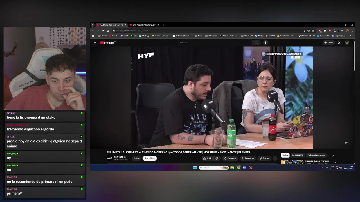This screenshot has height=202, width=360.
Task: Dislike the video with thumbs-down icon
Action: tap(217, 158)
